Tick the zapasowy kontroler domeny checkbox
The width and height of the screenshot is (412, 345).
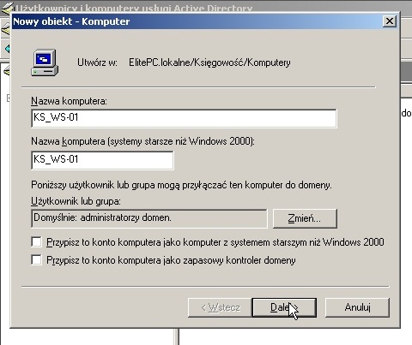click(x=36, y=260)
